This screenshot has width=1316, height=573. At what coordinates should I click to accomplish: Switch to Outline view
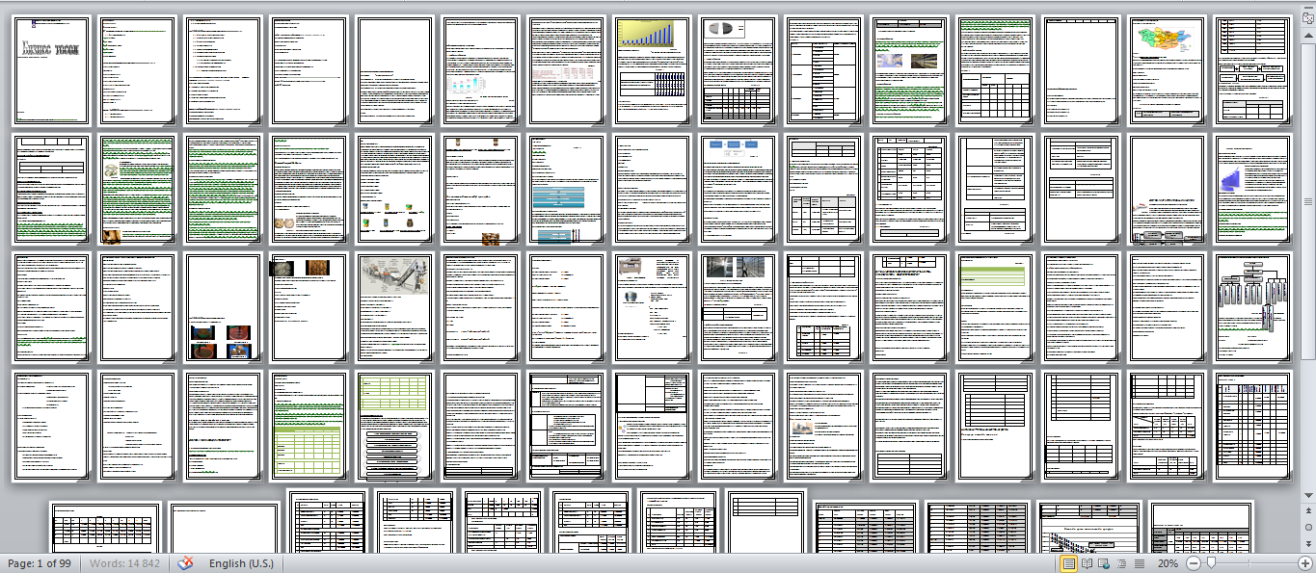click(1122, 563)
